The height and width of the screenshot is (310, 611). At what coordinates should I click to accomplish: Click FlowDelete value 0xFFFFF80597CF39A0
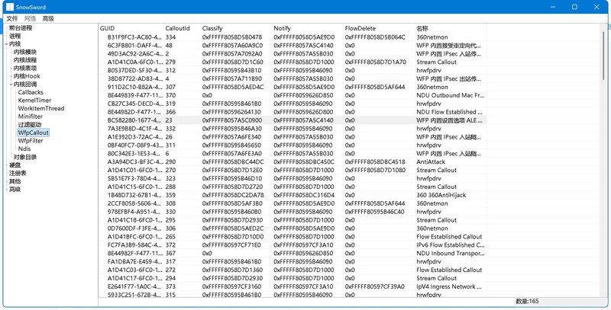click(x=374, y=286)
